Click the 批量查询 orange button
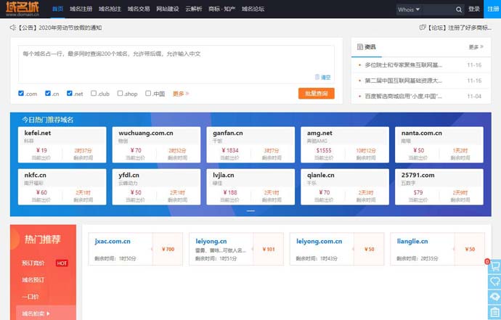 [x=317, y=94]
